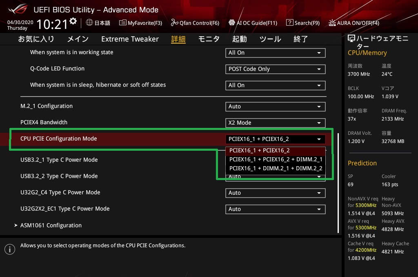Screen dimensions: 418x277
Task: Click the info icon beside help text
Action: [x=10, y=249]
